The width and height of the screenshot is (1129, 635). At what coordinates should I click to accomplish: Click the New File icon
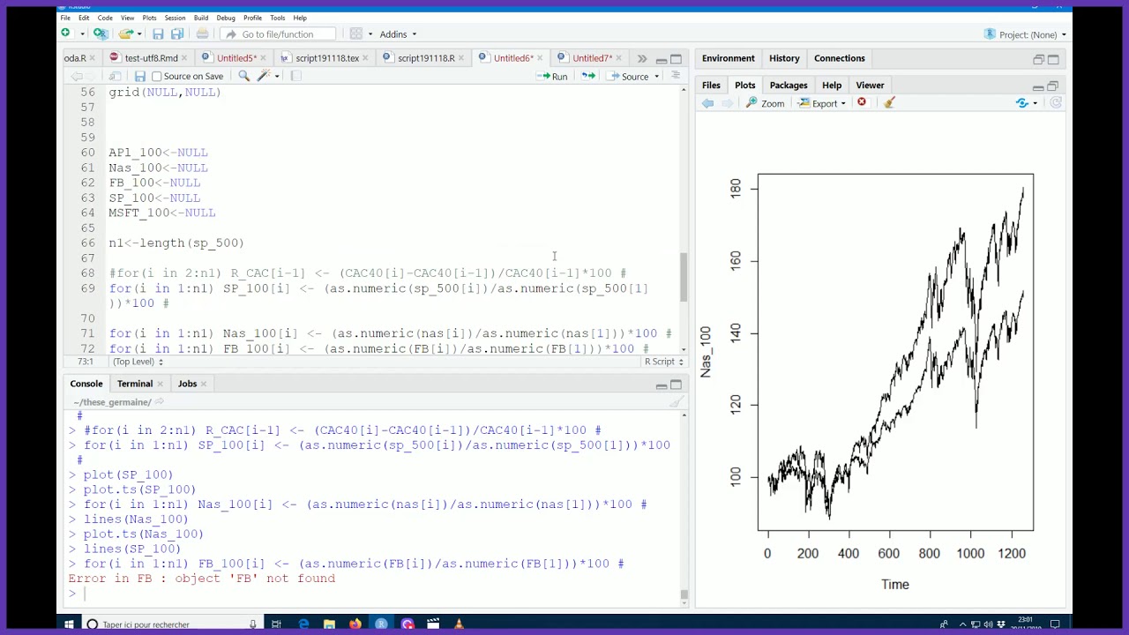(65, 34)
